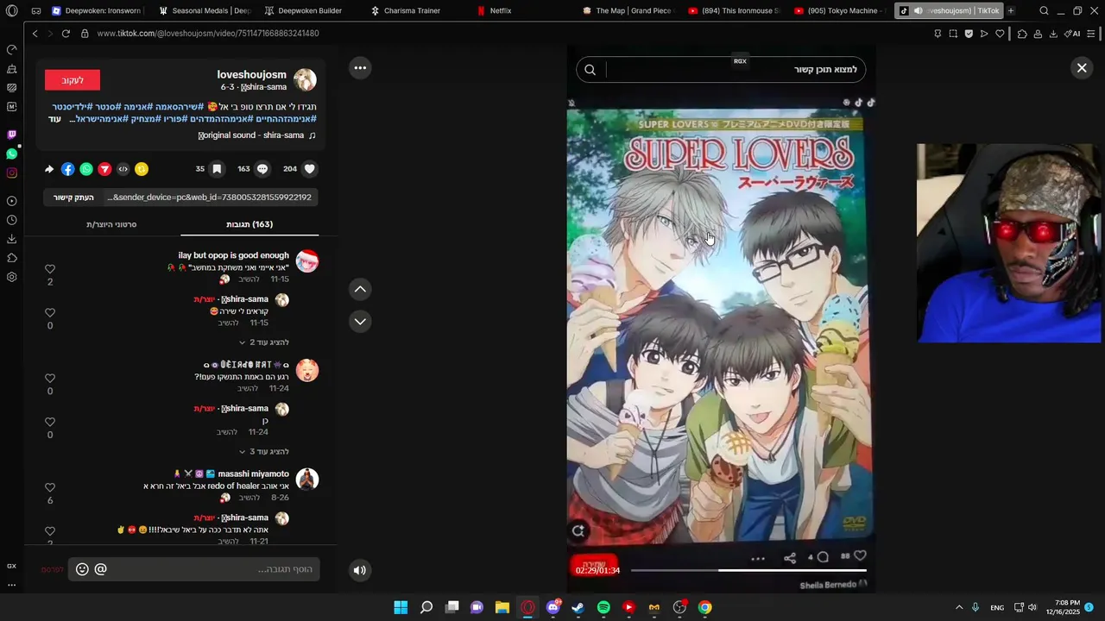This screenshot has height=621, width=1105.
Task: Click the share arrow icon
Action: [49, 169]
